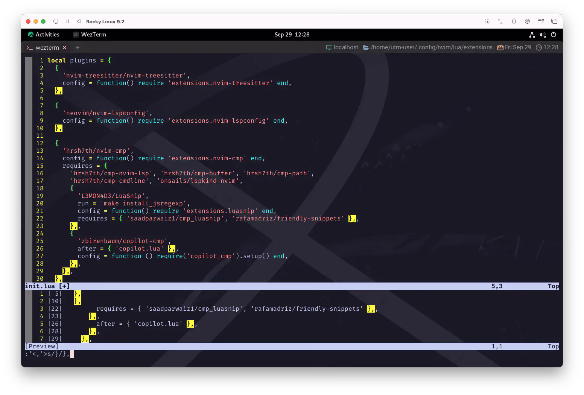The image size is (584, 395).
Task: Click 'hrsh7th/cmp-nvim-lsp' string
Action: coord(111,173)
